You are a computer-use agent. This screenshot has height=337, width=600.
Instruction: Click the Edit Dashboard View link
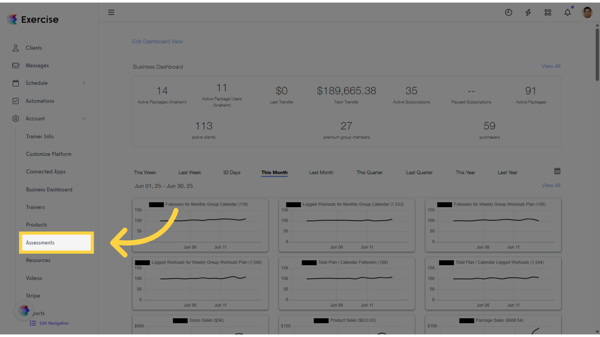(157, 41)
